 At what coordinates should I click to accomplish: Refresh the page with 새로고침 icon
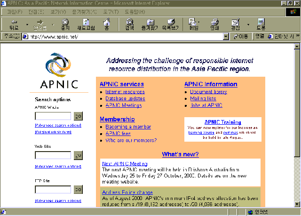click(86, 24)
